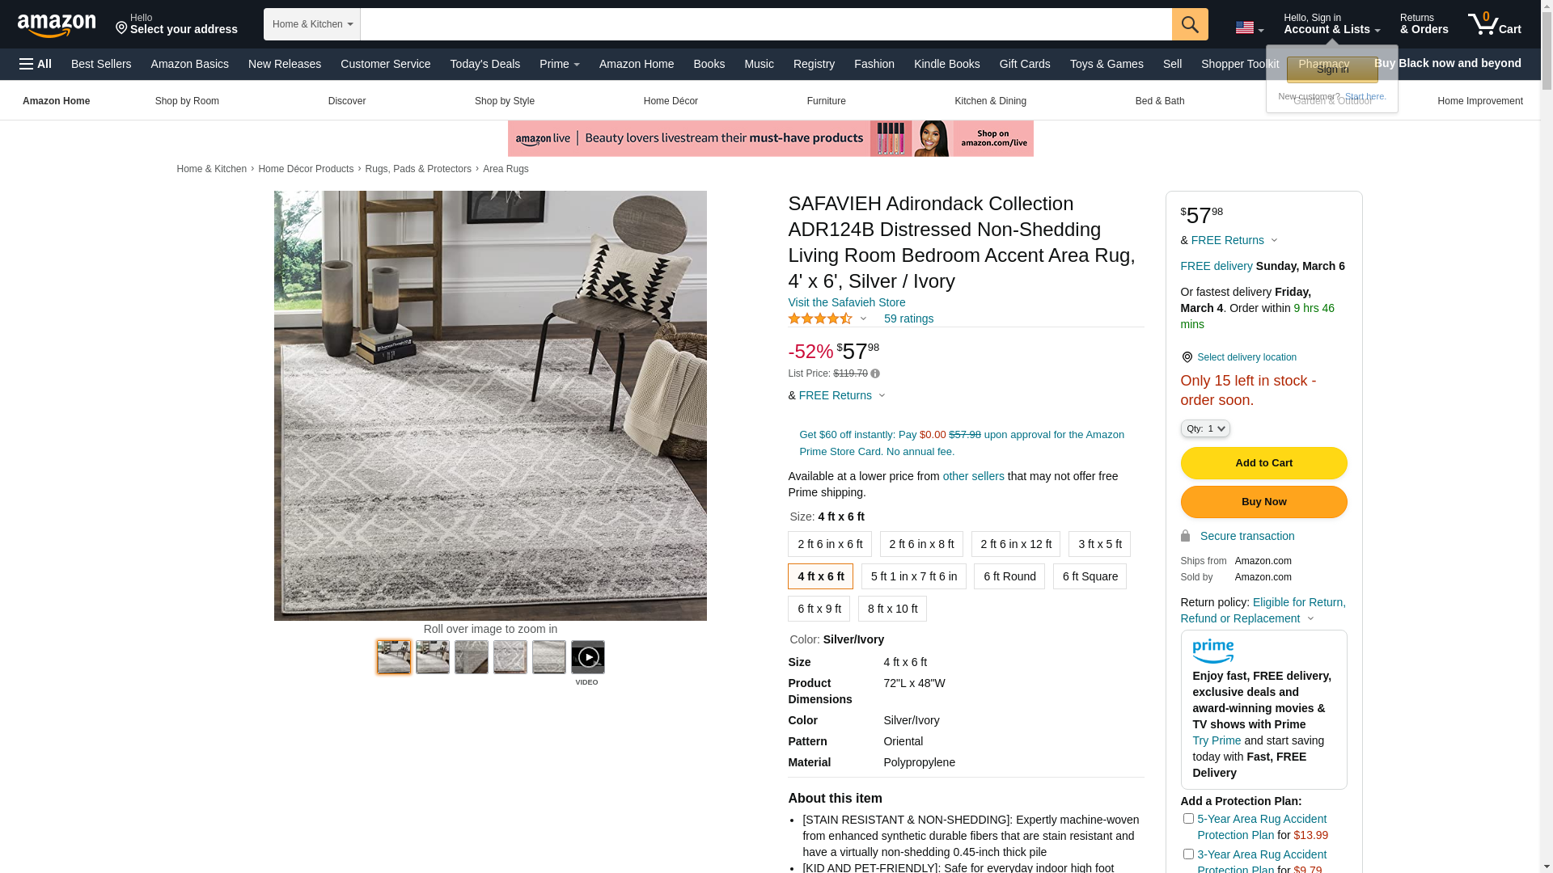Click the star rating icon
The image size is (1553, 873).
(820, 319)
